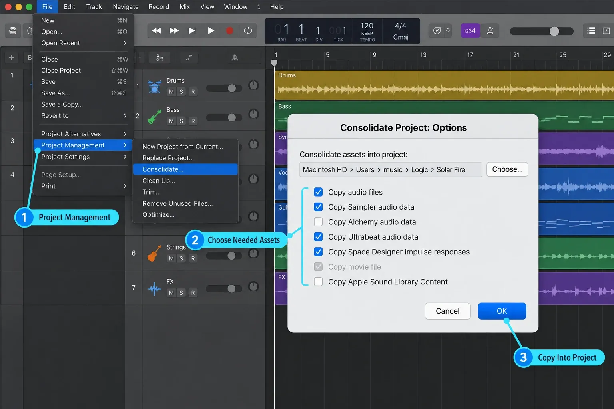The width and height of the screenshot is (614, 409).
Task: Expand the Revert to submenu
Action: coord(83,116)
